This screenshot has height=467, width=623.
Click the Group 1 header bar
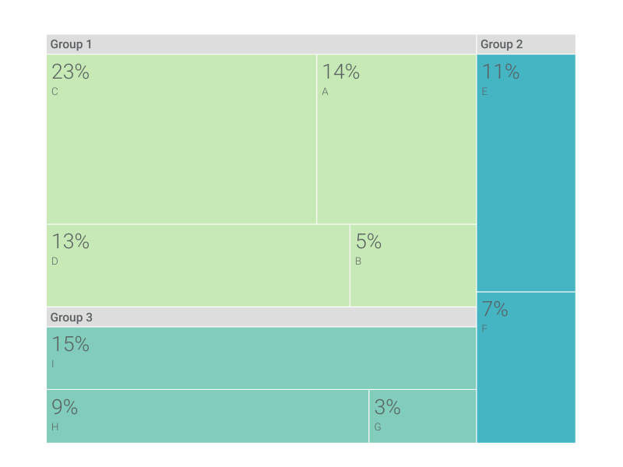[x=262, y=44]
